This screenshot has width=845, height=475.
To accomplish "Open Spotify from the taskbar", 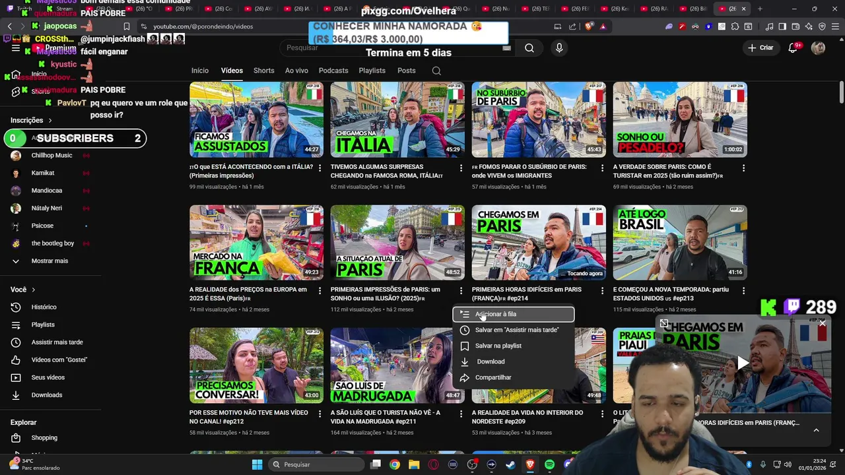I will [549, 464].
